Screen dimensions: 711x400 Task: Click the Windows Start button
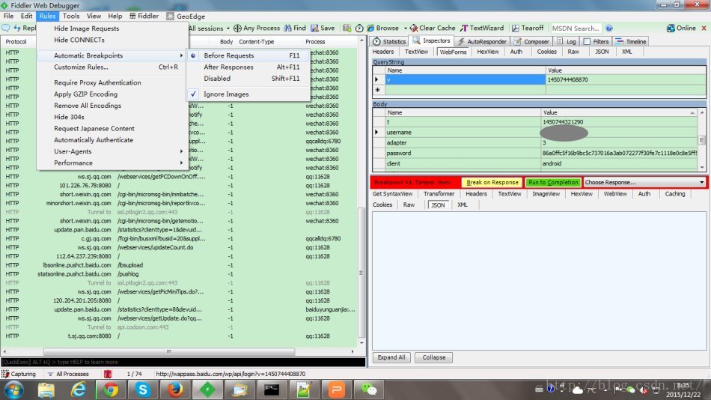(13, 390)
